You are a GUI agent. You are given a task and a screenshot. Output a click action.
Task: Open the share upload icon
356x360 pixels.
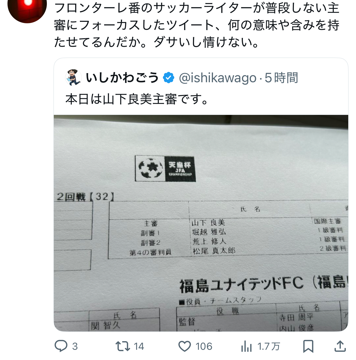tap(340, 346)
